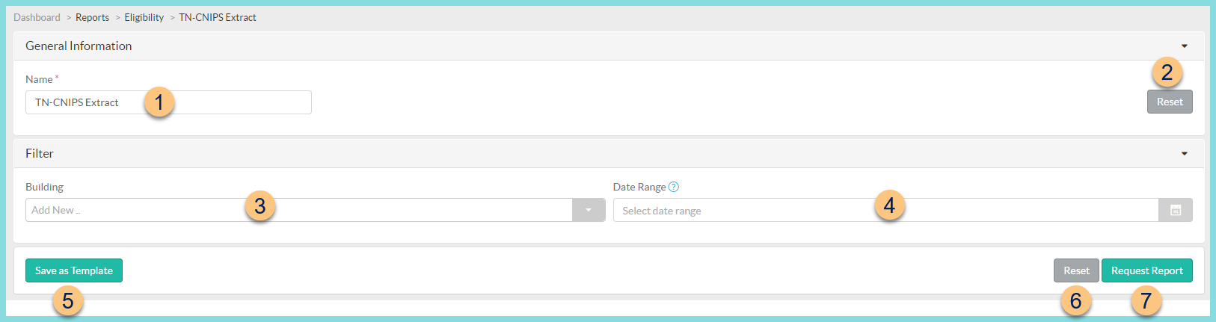
Task: Click the Select date range field
Action: point(886,210)
